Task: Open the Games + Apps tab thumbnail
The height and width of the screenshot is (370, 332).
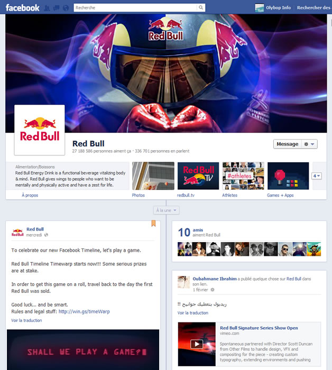Action: coord(288,176)
